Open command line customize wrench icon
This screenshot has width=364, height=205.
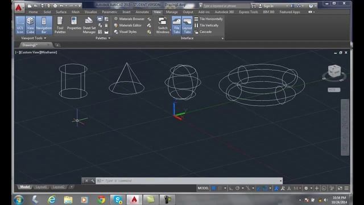[x=92, y=181]
